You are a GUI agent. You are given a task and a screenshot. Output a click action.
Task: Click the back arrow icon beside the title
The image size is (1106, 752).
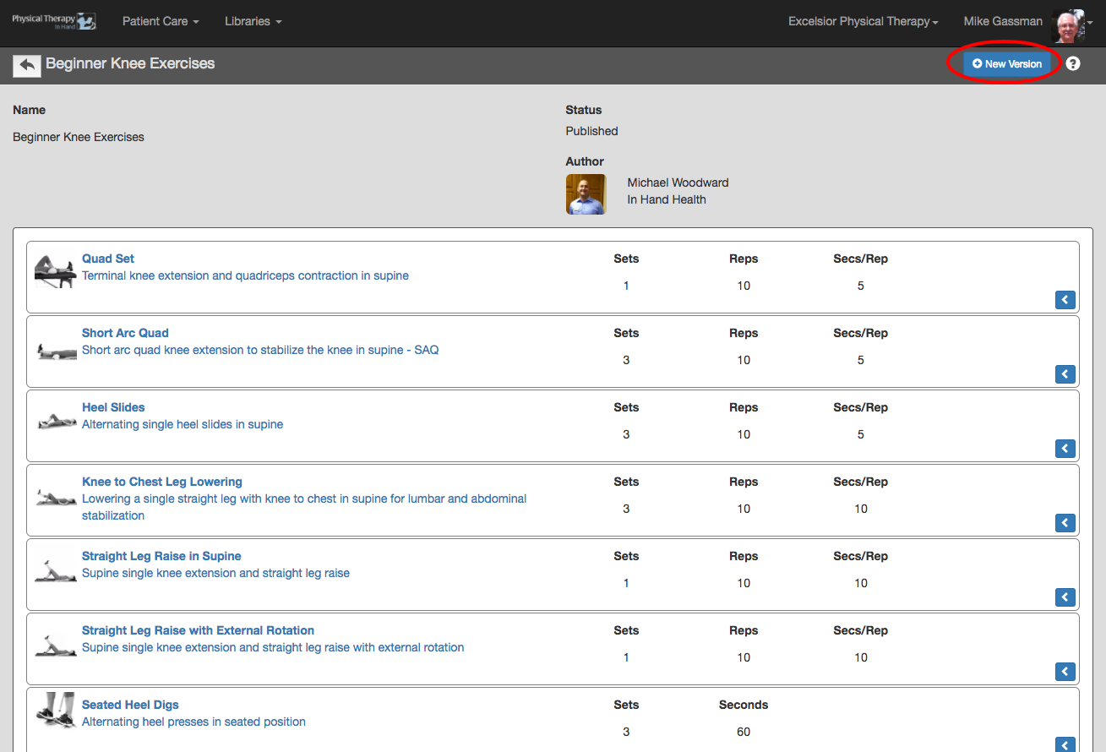pos(27,65)
